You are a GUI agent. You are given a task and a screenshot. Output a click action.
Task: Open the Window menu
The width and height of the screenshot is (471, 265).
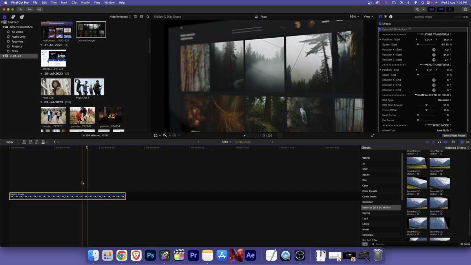[110, 3]
